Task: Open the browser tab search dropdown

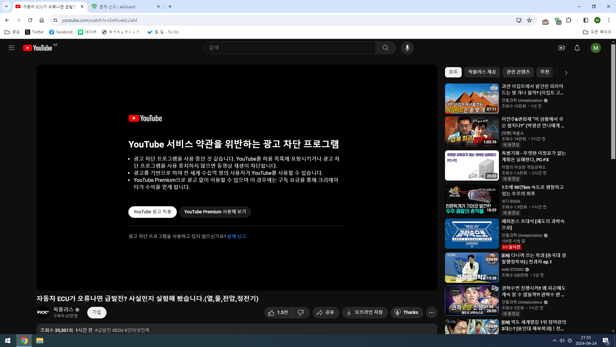Action: tap(6, 6)
